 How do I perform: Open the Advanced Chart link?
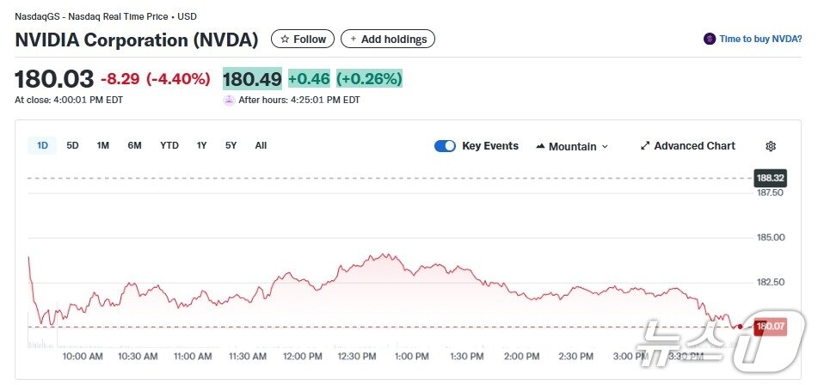tap(694, 146)
